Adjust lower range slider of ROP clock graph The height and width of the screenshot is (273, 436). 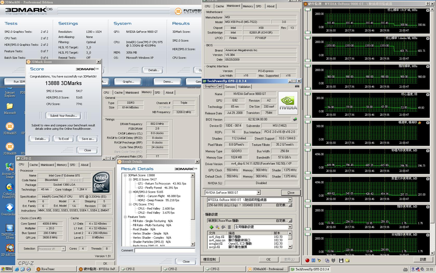(308, 32)
